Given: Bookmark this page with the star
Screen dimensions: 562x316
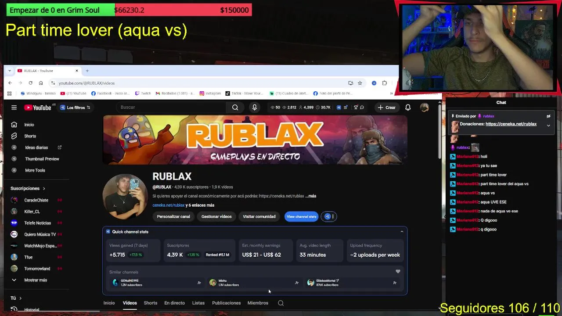Looking at the screenshot, I should [360, 83].
